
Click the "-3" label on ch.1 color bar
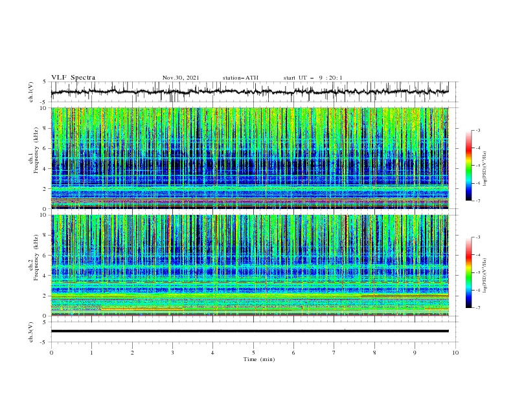478,130
